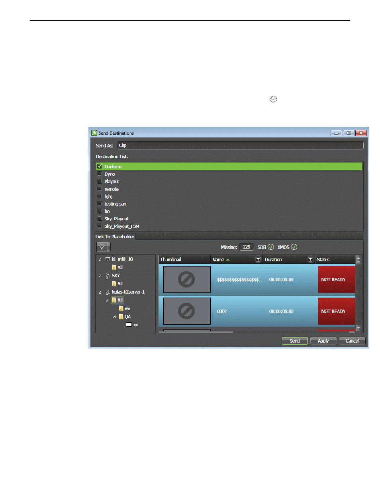Click the Apply button
This screenshot has height=492, width=380.
pos(323,341)
